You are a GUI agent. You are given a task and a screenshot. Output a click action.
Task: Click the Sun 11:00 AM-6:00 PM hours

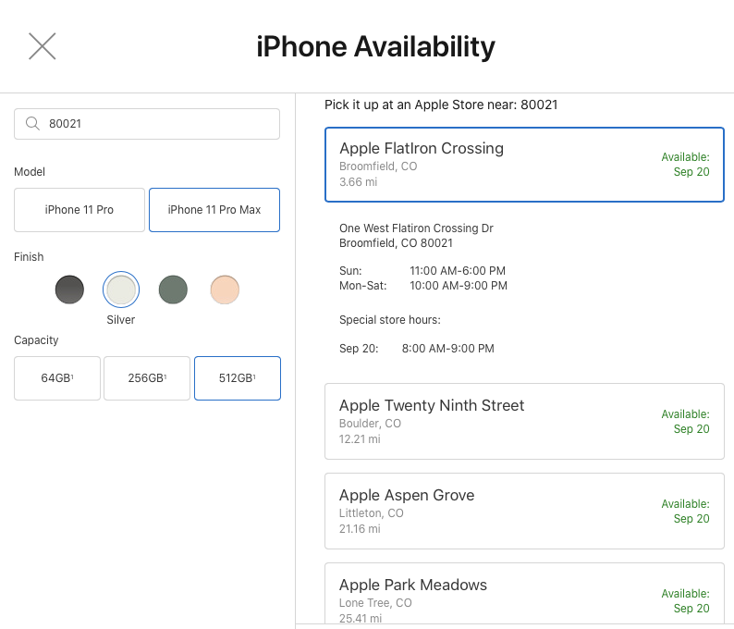(x=422, y=271)
